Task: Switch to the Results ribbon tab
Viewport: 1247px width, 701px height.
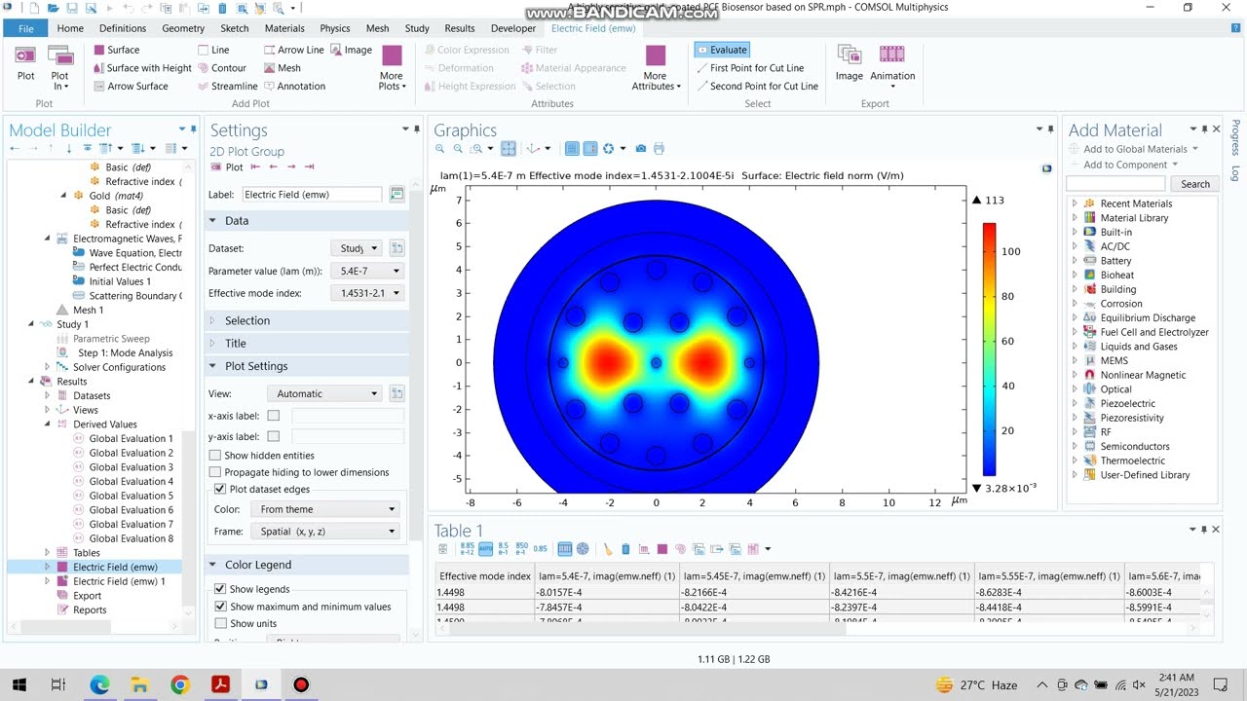Action: pos(460,28)
